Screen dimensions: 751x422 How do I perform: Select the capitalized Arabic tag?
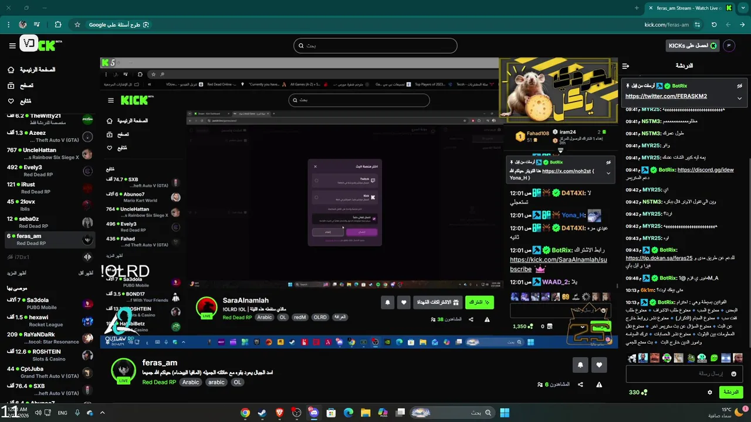point(191,382)
